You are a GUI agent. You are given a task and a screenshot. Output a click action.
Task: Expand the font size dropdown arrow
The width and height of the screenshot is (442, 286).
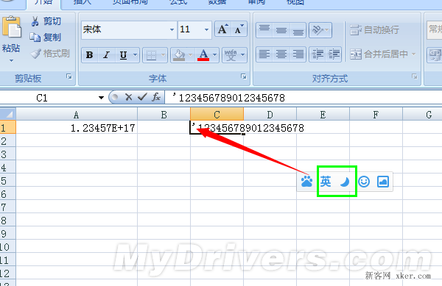coord(206,29)
